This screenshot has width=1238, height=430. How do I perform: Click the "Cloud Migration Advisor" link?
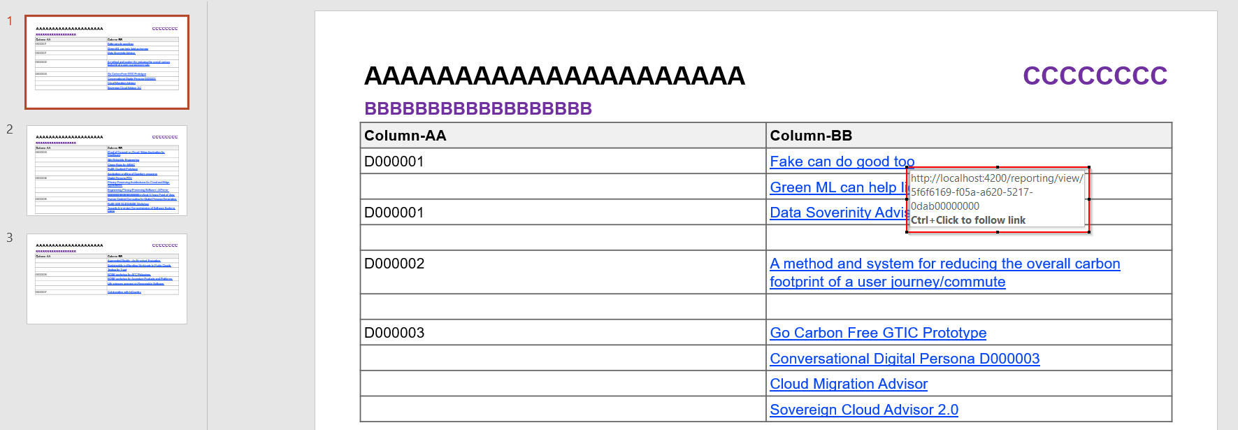[848, 384]
